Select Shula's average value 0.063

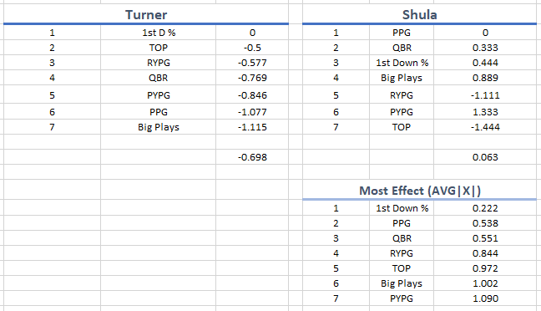pos(485,157)
